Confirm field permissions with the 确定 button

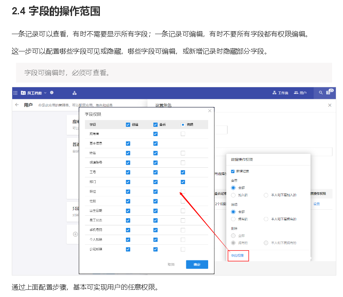[x=196, y=264]
